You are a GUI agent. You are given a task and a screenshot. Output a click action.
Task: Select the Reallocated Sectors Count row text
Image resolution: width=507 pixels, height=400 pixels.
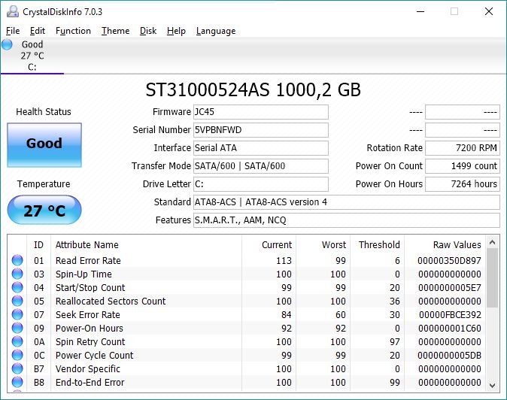coord(111,302)
